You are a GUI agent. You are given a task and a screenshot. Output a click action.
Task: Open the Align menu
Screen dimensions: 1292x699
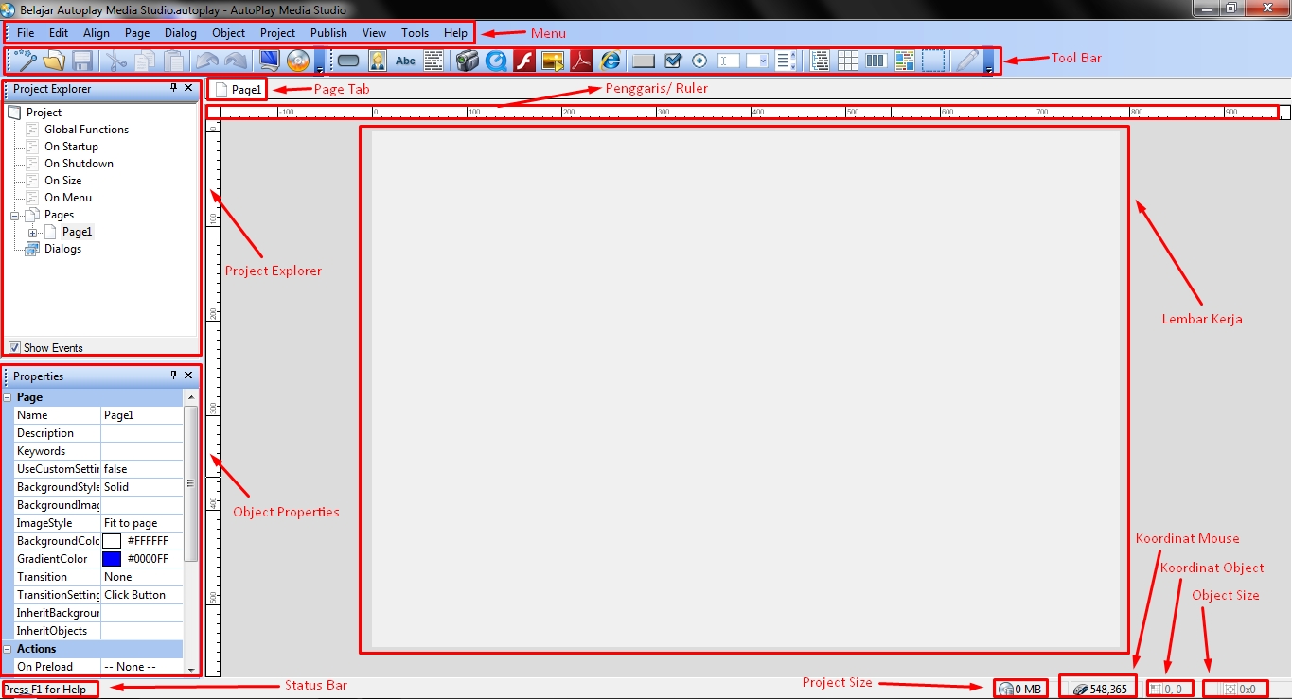[97, 33]
